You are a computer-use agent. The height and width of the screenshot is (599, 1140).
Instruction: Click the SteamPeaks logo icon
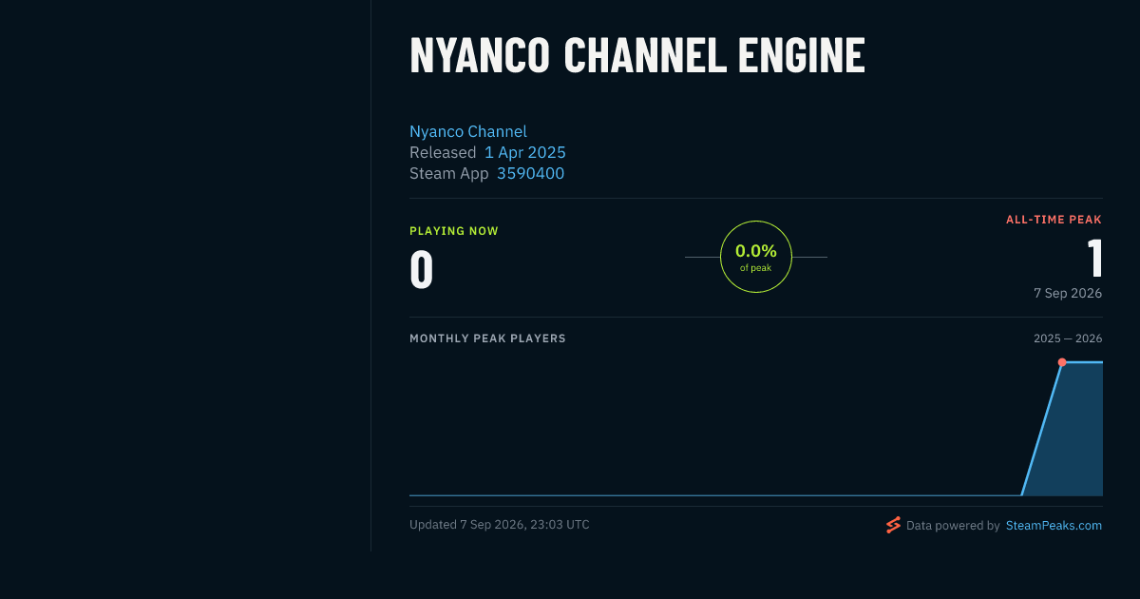(x=893, y=525)
